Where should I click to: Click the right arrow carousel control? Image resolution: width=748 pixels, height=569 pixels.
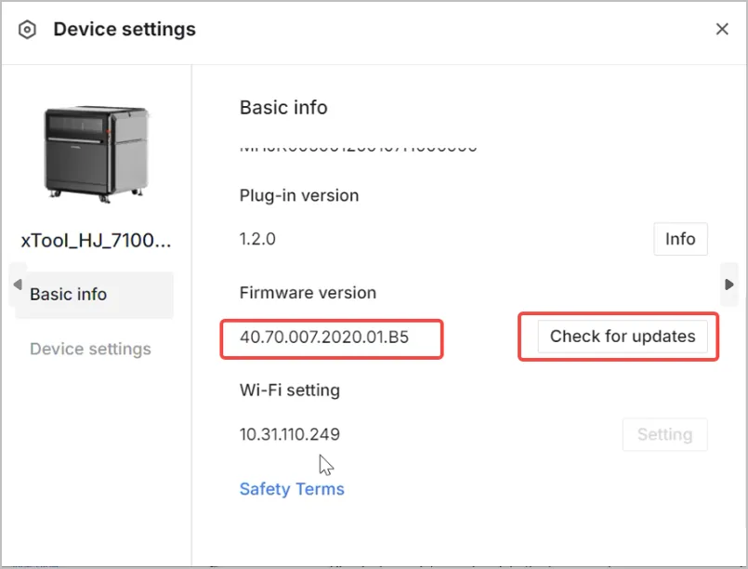[728, 284]
